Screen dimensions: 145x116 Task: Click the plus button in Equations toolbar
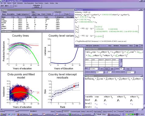point(81,46)
